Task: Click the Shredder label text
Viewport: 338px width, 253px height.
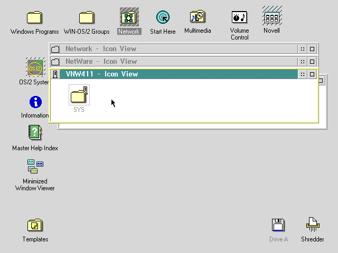Action: click(313, 239)
